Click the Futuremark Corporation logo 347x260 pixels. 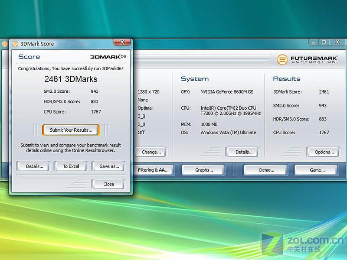click(307, 59)
